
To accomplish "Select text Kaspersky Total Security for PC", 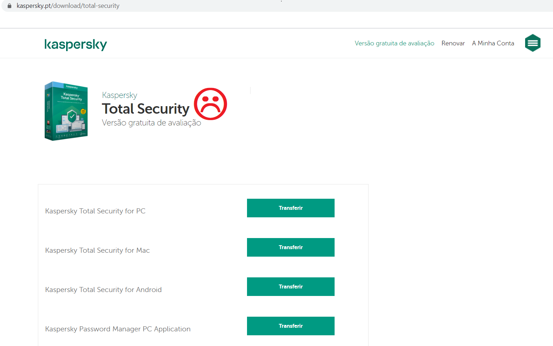I will 95,211.
